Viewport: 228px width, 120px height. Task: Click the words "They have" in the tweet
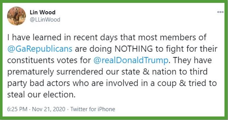[x=192, y=60]
